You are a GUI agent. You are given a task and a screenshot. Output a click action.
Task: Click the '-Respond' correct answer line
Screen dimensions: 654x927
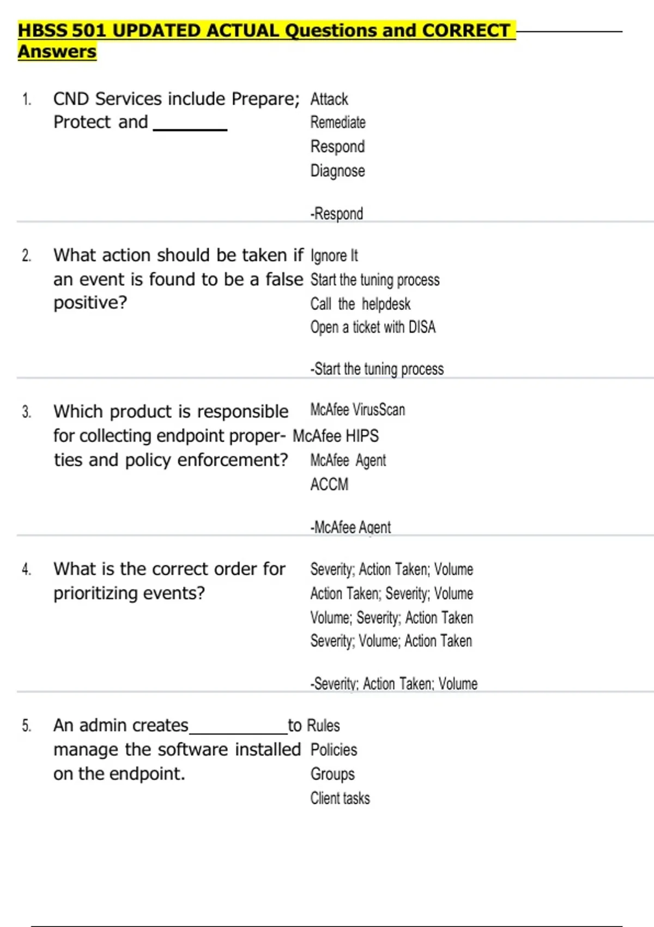tap(336, 213)
